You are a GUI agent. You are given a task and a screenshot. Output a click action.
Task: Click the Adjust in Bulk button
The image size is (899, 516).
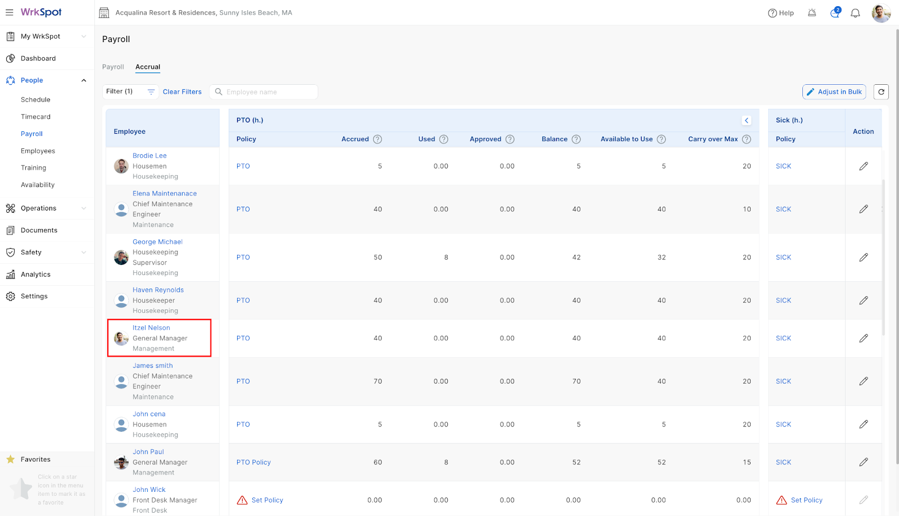click(x=834, y=92)
